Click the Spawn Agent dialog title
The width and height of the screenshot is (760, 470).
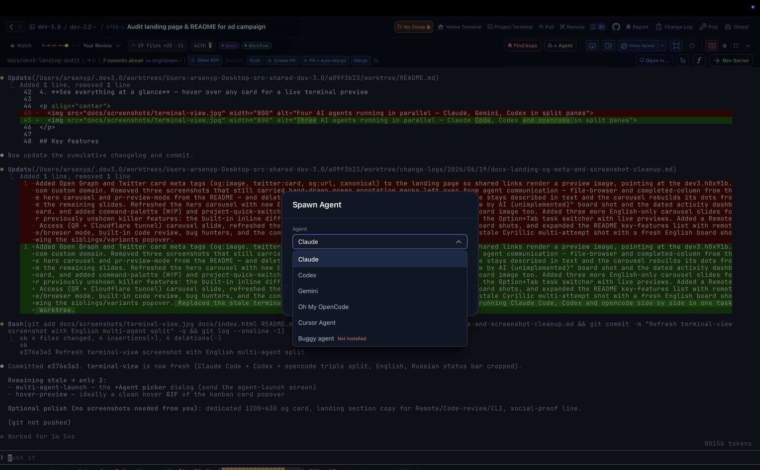pos(317,205)
